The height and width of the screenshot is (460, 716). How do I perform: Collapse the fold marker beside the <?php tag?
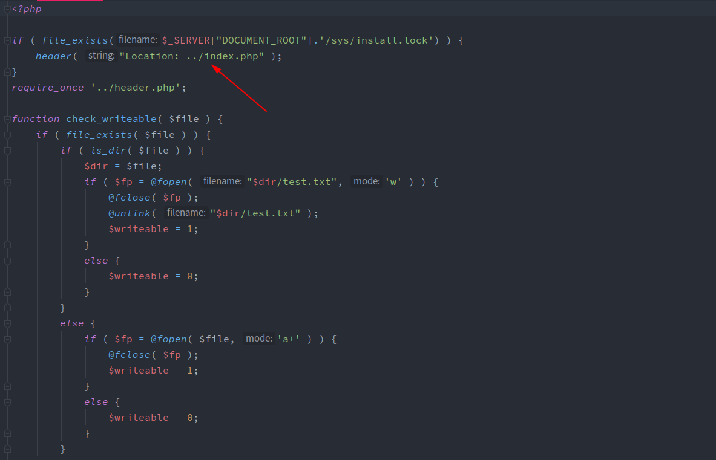(7, 9)
